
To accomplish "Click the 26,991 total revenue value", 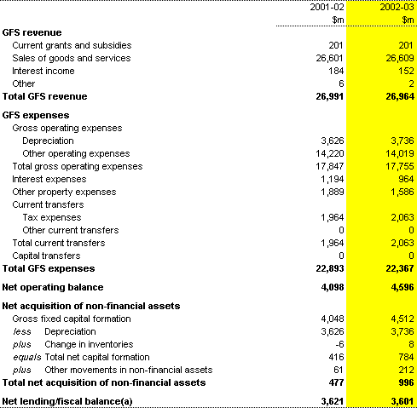I will (x=330, y=96).
